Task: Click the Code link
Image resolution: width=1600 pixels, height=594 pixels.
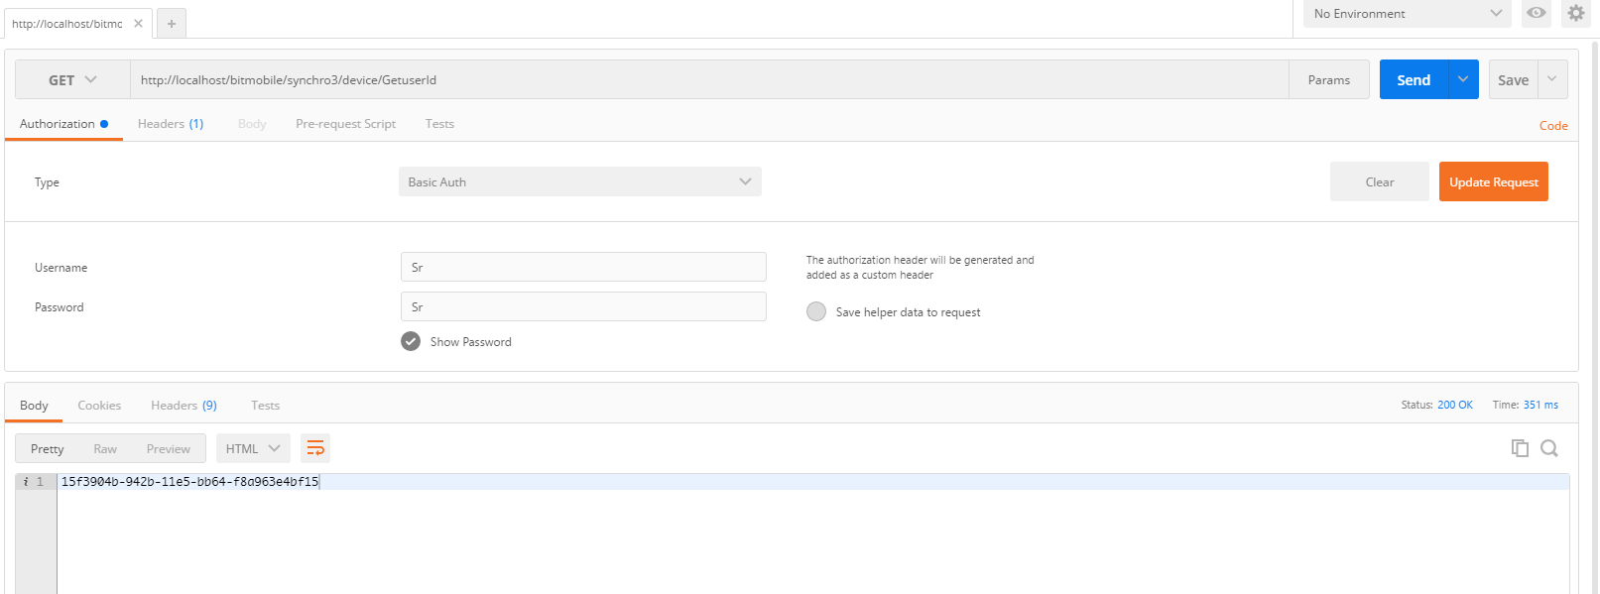Action: (x=1552, y=126)
